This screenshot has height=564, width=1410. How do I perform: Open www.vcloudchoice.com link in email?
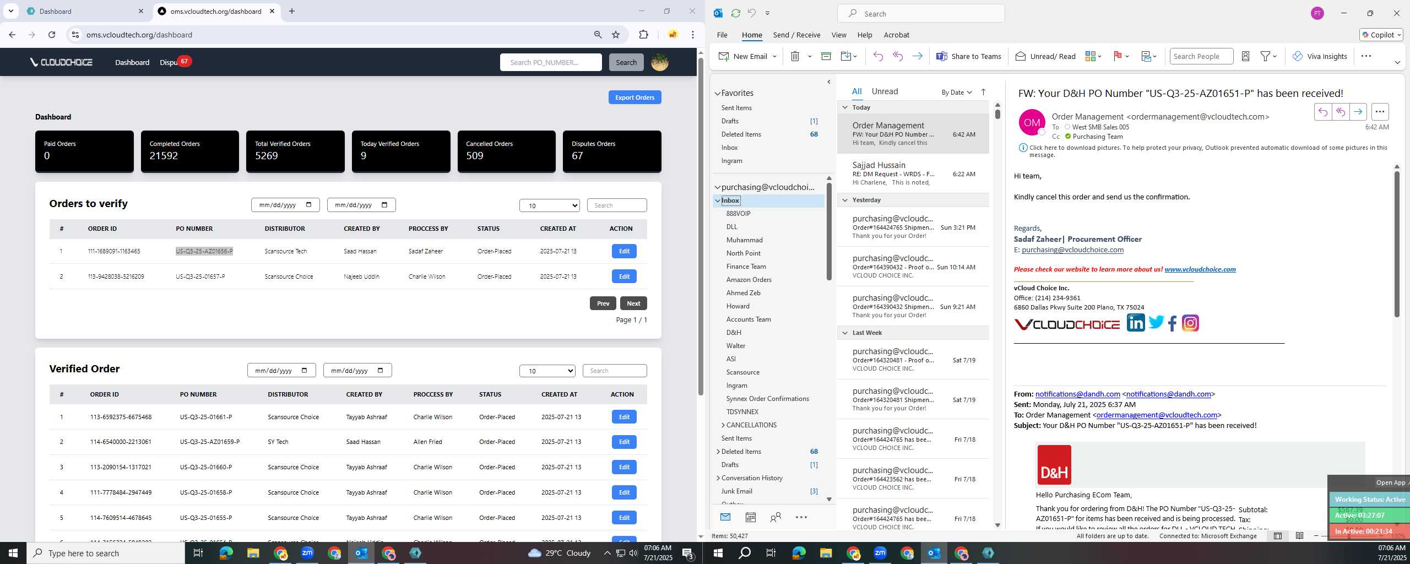click(1200, 269)
